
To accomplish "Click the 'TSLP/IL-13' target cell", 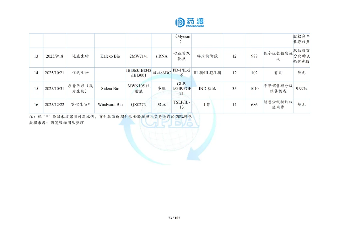I will pyautogui.click(x=182, y=106).
